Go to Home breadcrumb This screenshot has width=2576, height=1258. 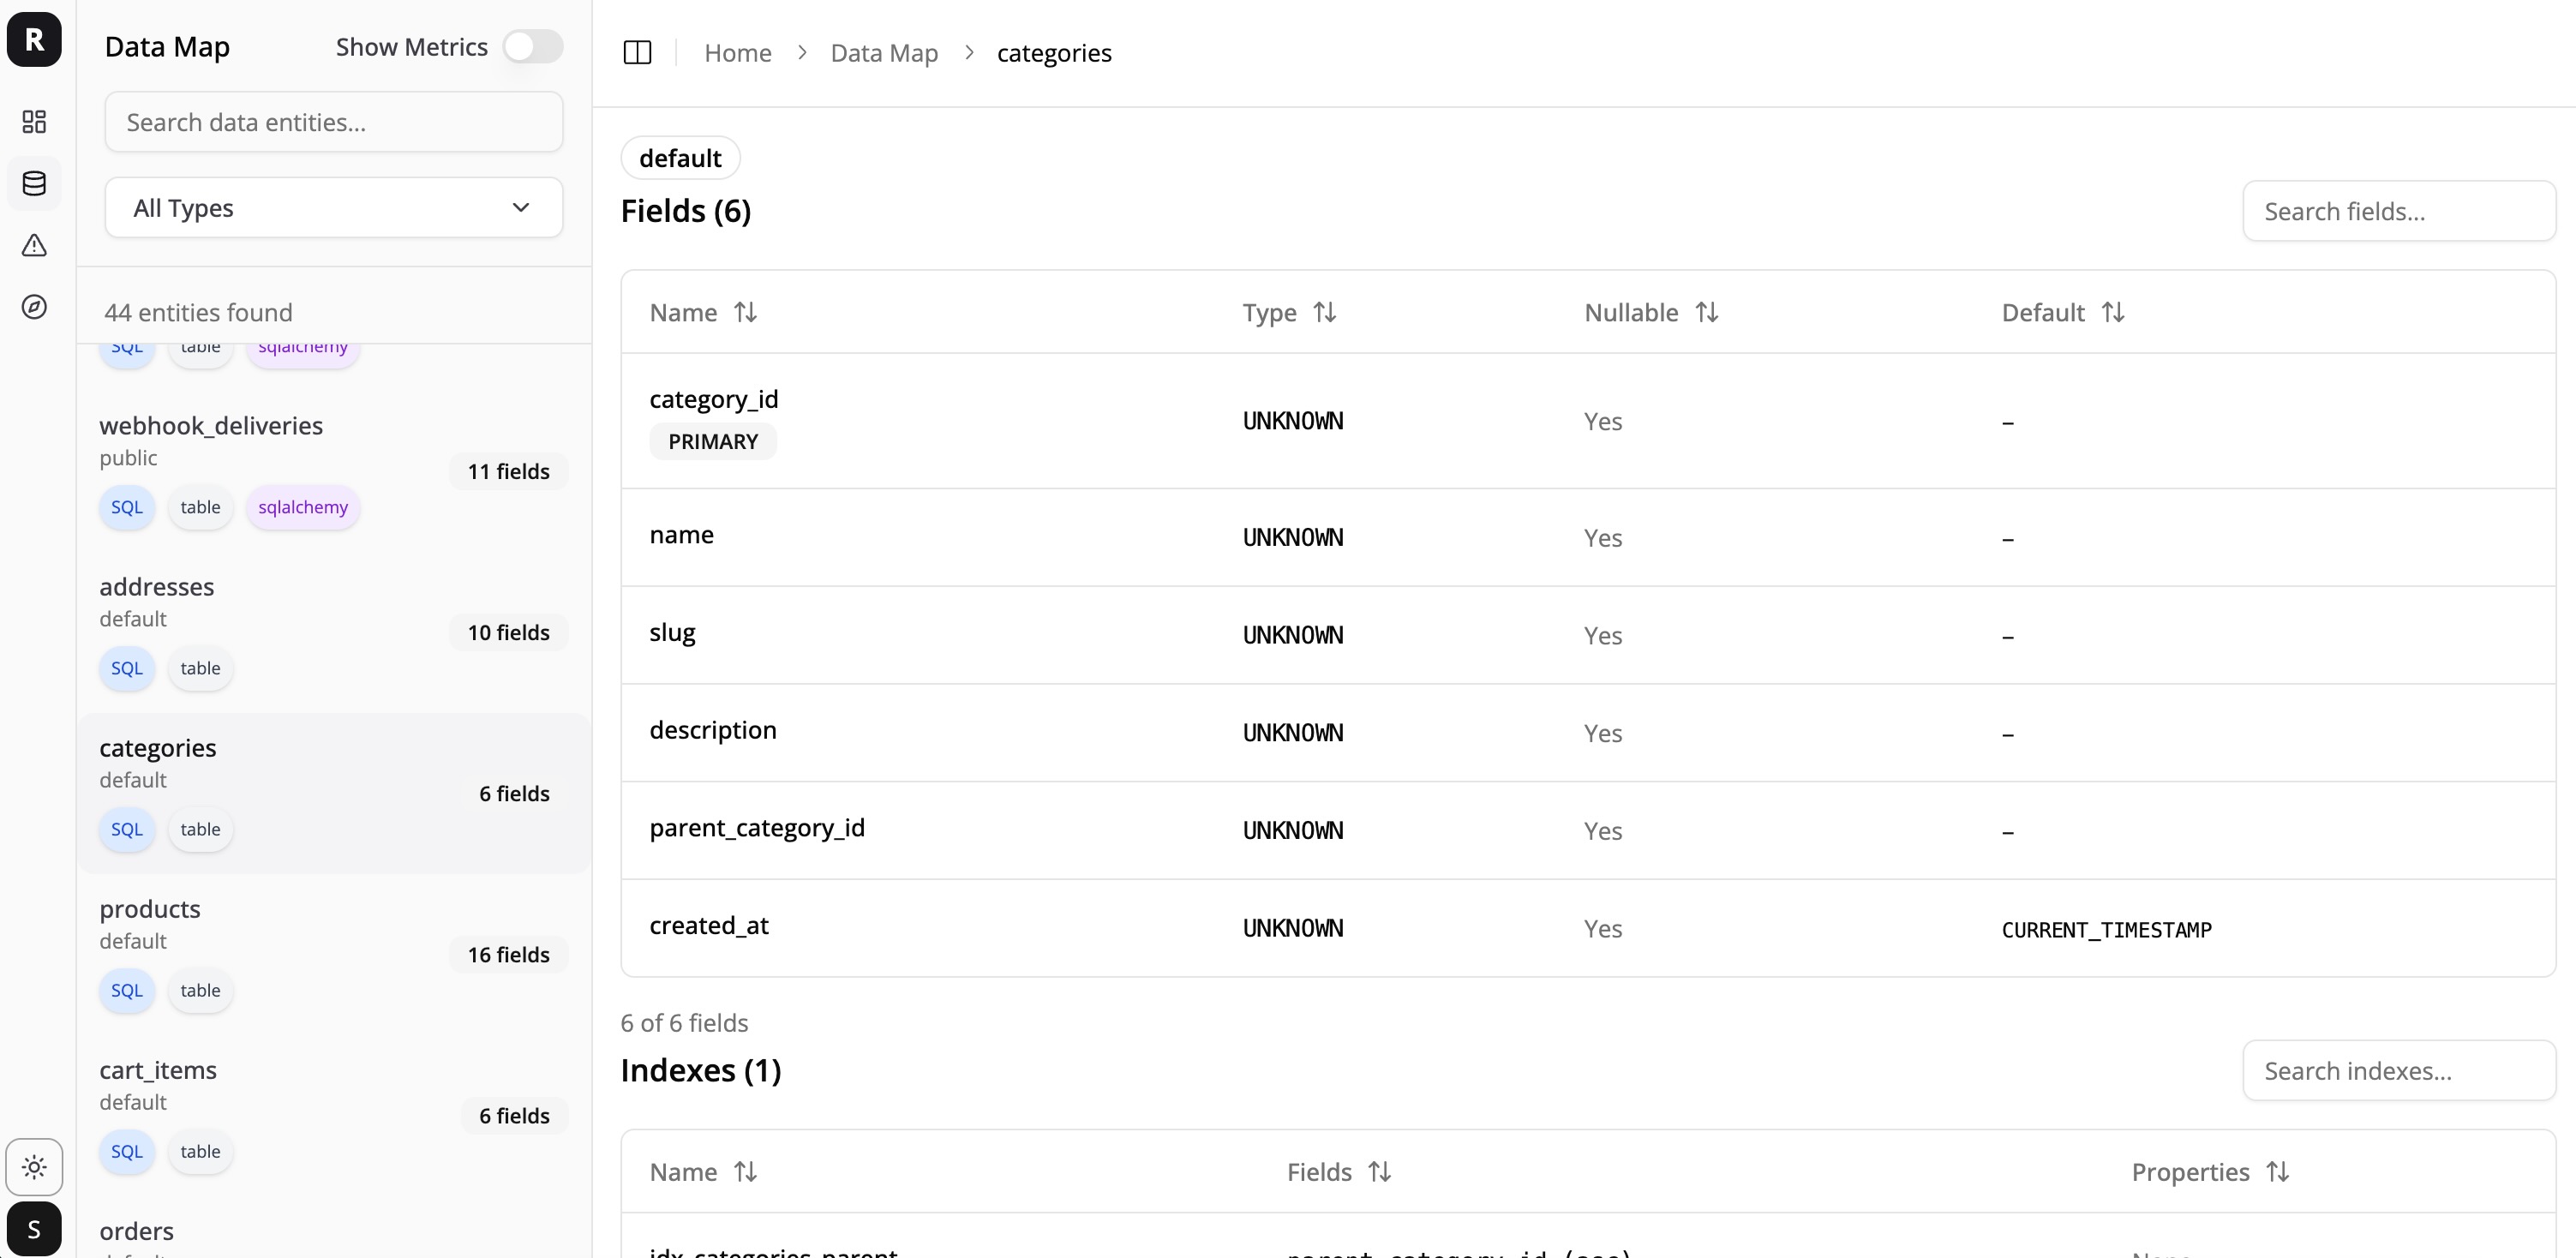737,53
